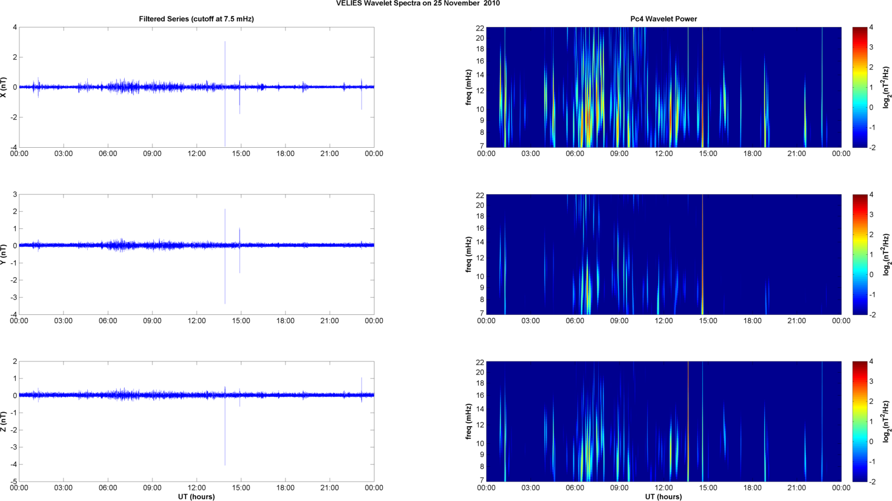The width and height of the screenshot is (892, 501).
Task: Click freq (mHz) label of middle spectrogram
Action: [469, 254]
